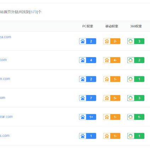The height and width of the screenshot is (150, 150).
Task: Click the 360 weight badge in n.com row
Action: [x=136, y=79]
